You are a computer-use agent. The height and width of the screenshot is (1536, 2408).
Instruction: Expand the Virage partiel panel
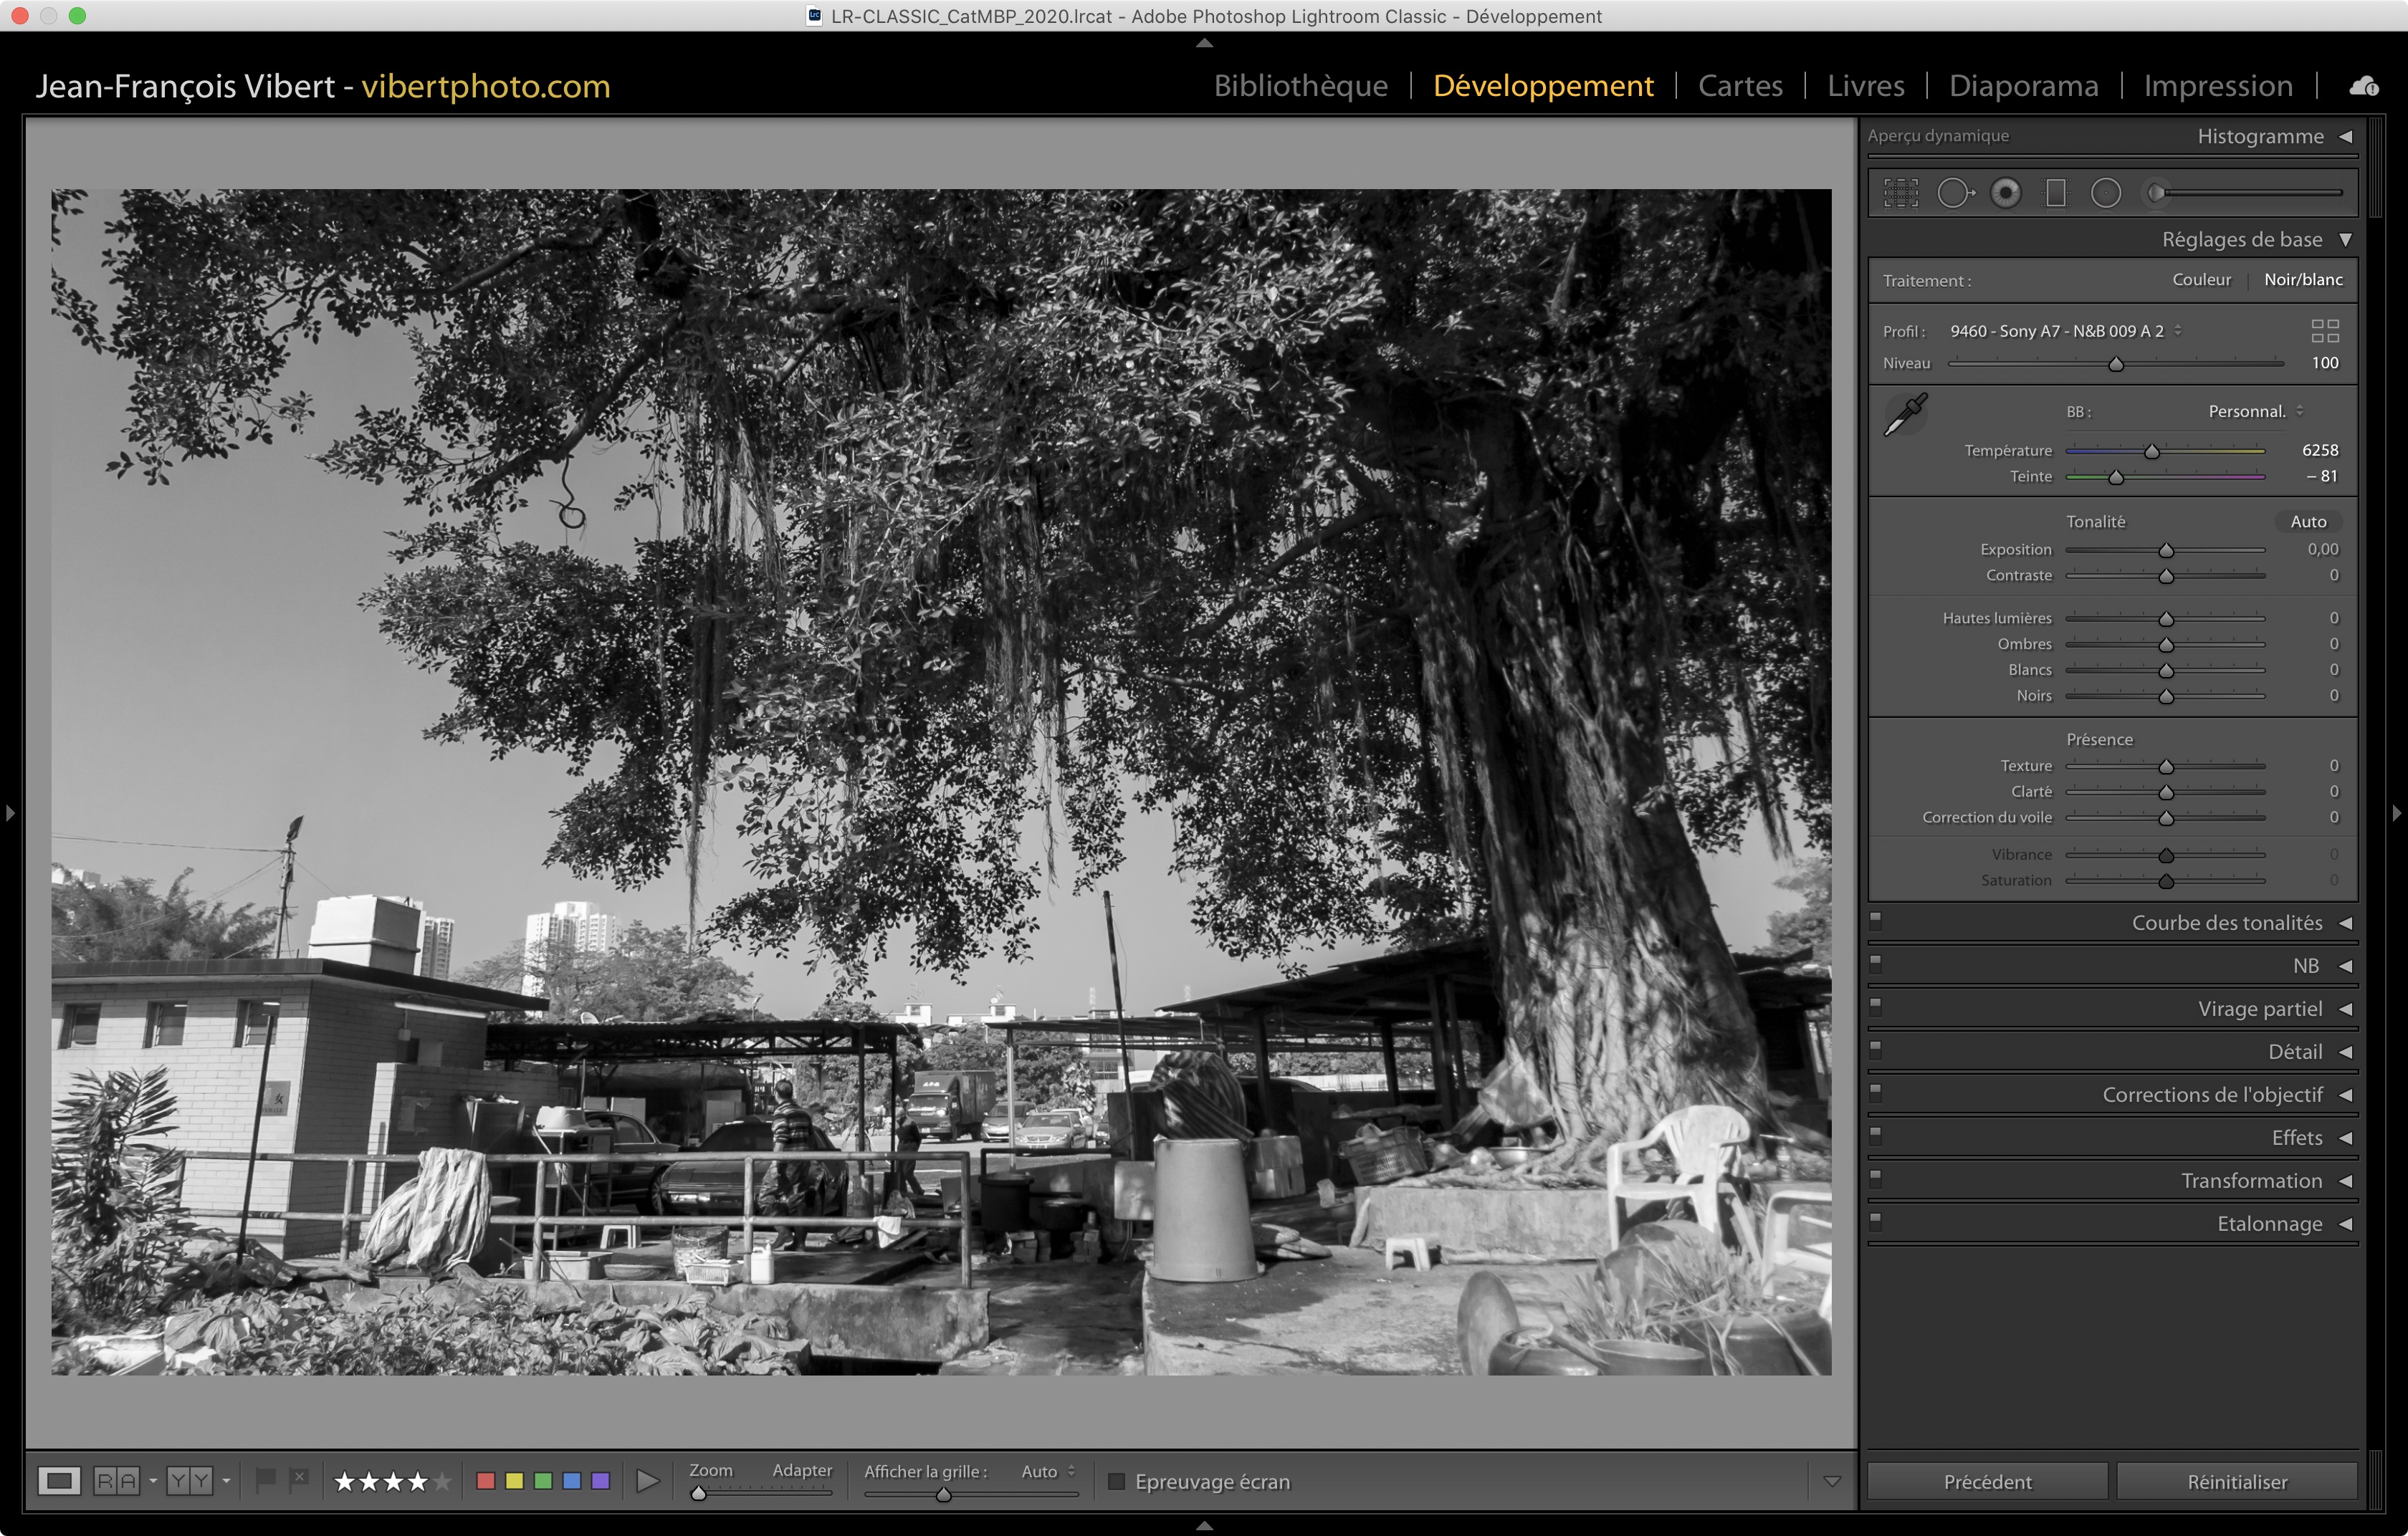pos(2259,1008)
